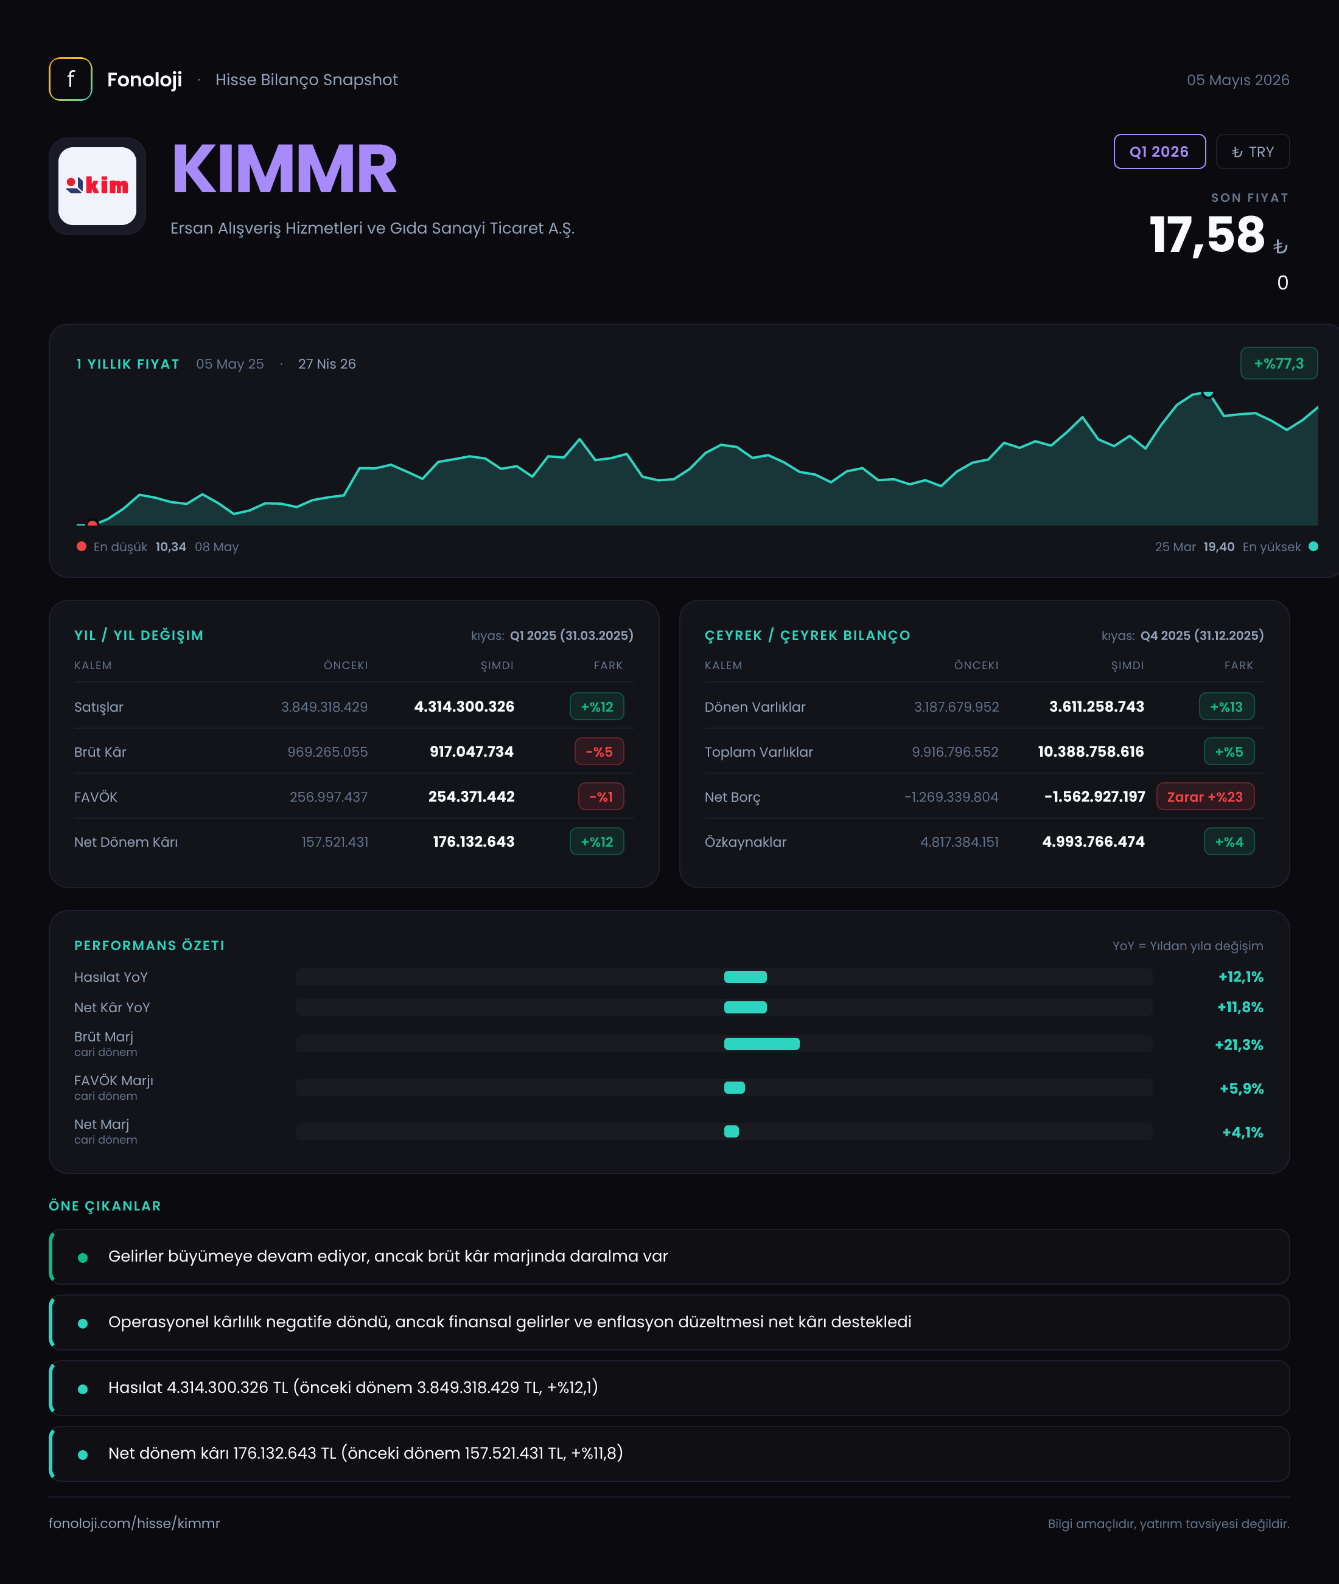The height and width of the screenshot is (1584, 1339).
Task: Click the red dot in En düşük legend
Action: click(81, 546)
